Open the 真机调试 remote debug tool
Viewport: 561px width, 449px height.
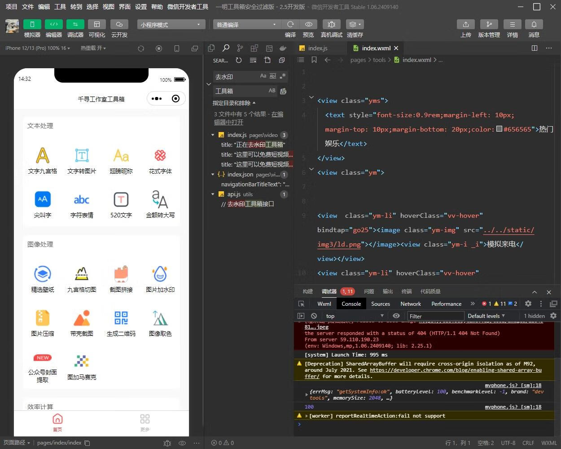tap(331, 24)
